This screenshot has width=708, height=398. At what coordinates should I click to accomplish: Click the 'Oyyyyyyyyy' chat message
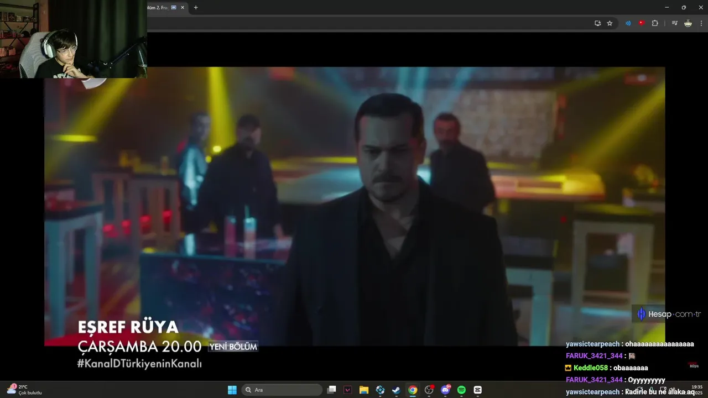(x=647, y=380)
